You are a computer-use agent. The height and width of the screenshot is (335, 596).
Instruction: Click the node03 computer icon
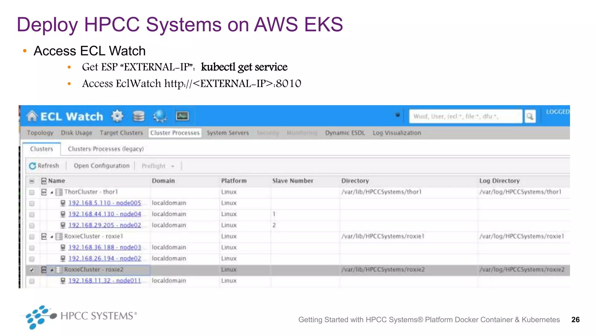pos(63,247)
